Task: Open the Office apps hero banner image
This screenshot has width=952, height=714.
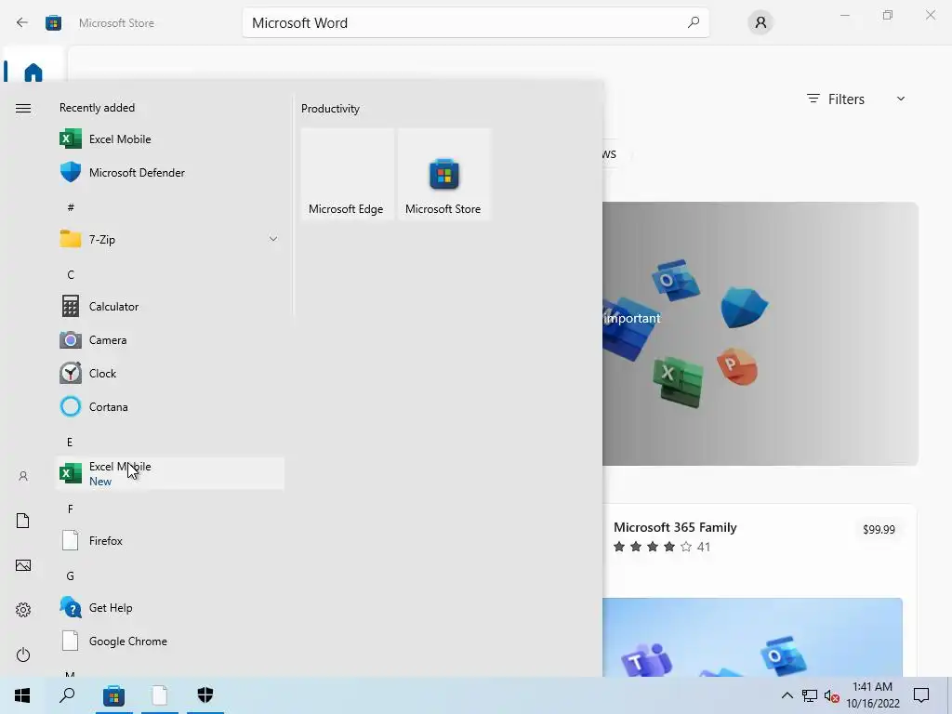Action: pyautogui.click(x=760, y=334)
